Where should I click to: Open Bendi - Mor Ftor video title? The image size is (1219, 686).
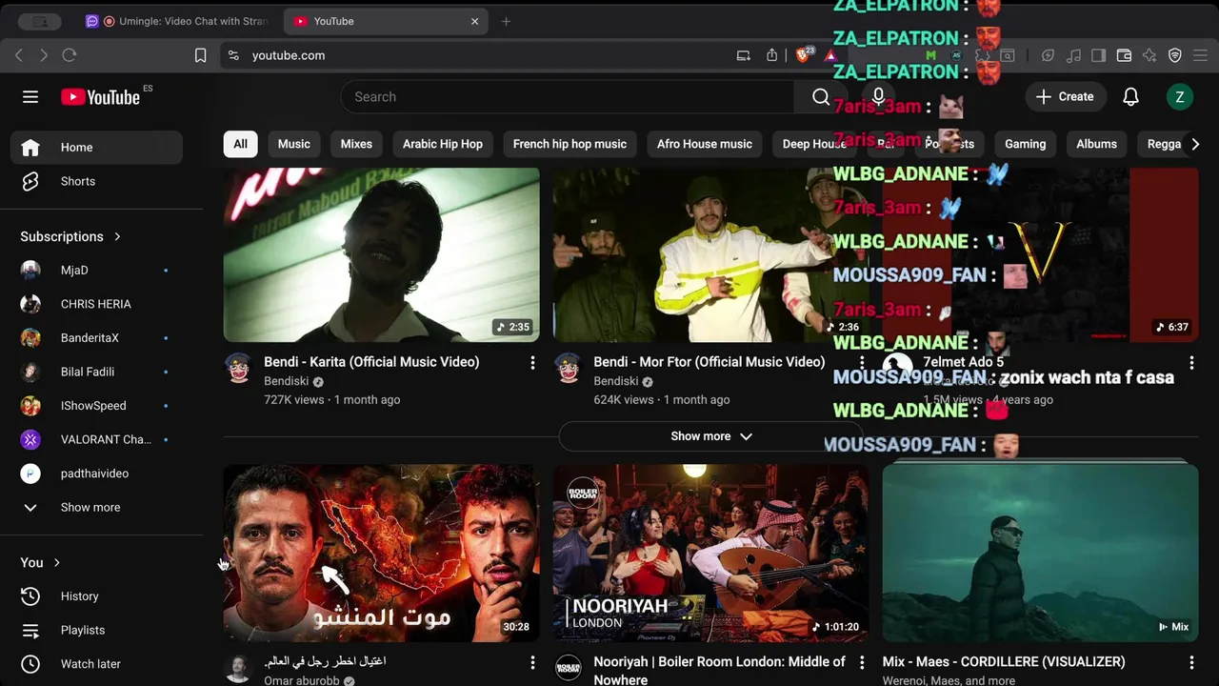click(x=709, y=362)
